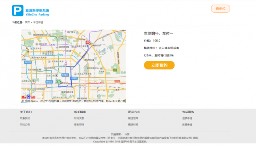256x146 pixels.
Task: Open 如何买票 footer link
Action: click(x=79, y=118)
